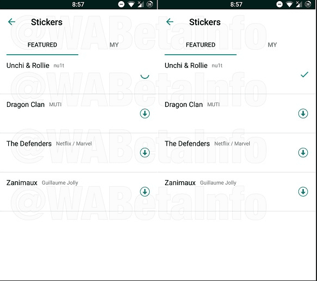Open The Defenders pack title on left screen
317x281 pixels.
click(29, 144)
